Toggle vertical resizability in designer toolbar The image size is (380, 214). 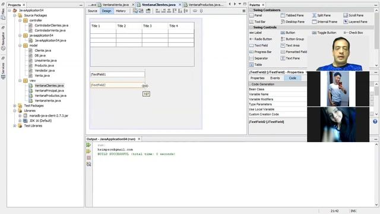point(201,11)
